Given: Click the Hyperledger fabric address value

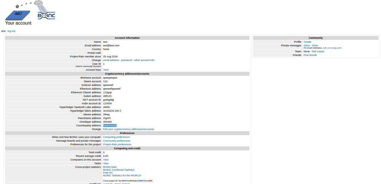Looking at the screenshot, I should tap(112, 111).
